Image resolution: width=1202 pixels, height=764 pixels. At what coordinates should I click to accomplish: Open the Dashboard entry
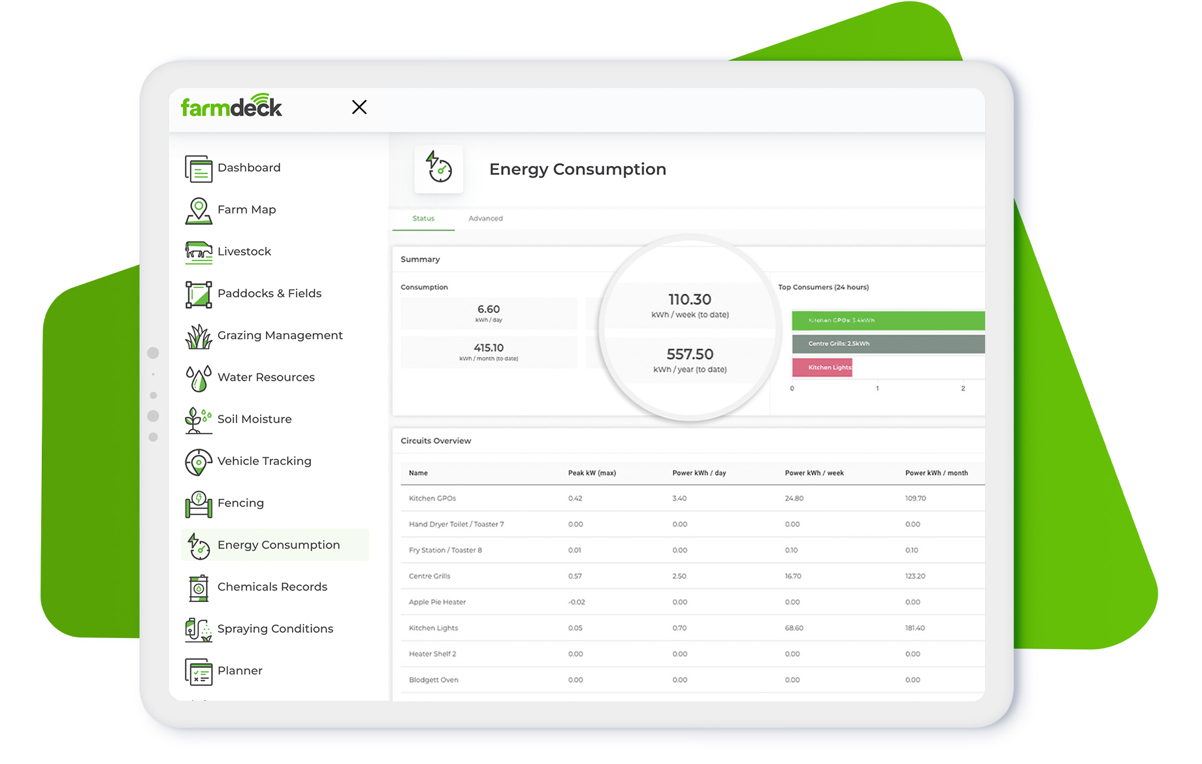(x=199, y=168)
